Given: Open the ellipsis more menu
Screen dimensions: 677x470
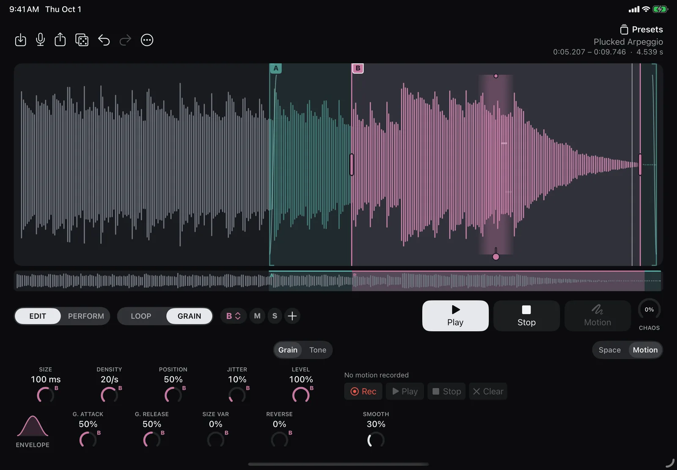Looking at the screenshot, I should pos(147,40).
